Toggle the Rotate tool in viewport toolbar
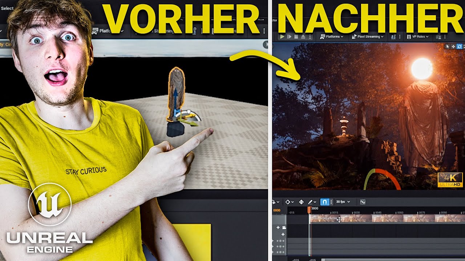 coord(459,46)
